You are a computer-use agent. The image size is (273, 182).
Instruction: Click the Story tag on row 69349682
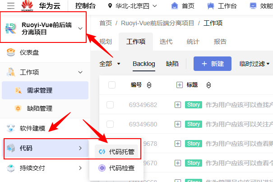coord(194,105)
